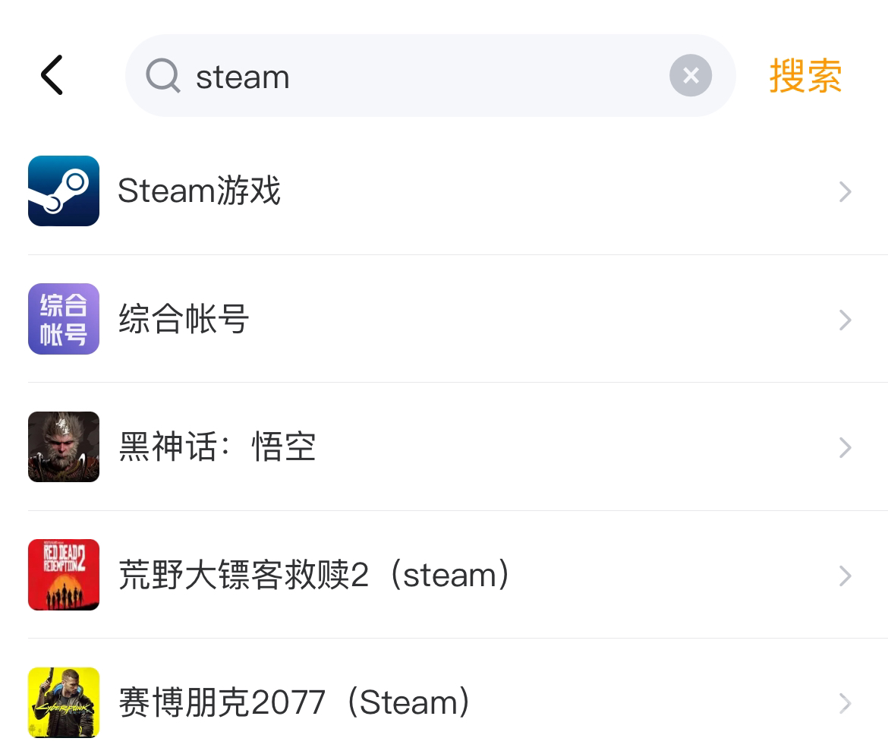Image resolution: width=888 pixels, height=754 pixels.
Task: Tap the Black Myth Wukong game icon
Action: pyautogui.click(x=64, y=446)
